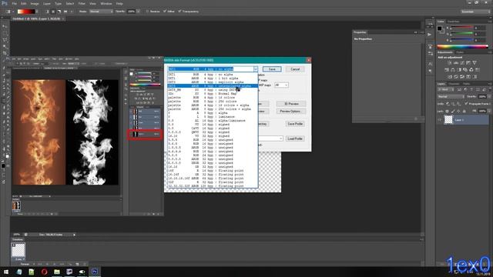The image size is (493, 277).
Task: Open the File menu
Action: (15, 3)
